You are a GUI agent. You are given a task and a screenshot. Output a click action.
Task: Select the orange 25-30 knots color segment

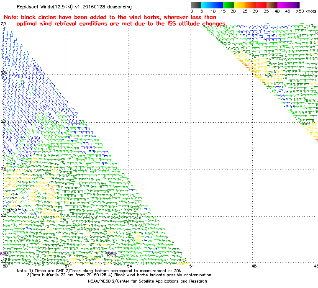tap(250, 5)
